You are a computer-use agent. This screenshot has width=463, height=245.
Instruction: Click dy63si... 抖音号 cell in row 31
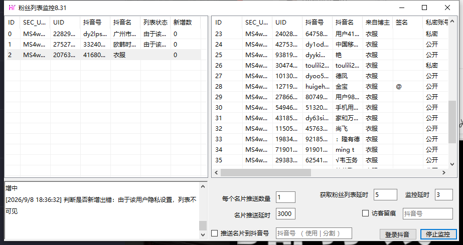click(x=317, y=118)
